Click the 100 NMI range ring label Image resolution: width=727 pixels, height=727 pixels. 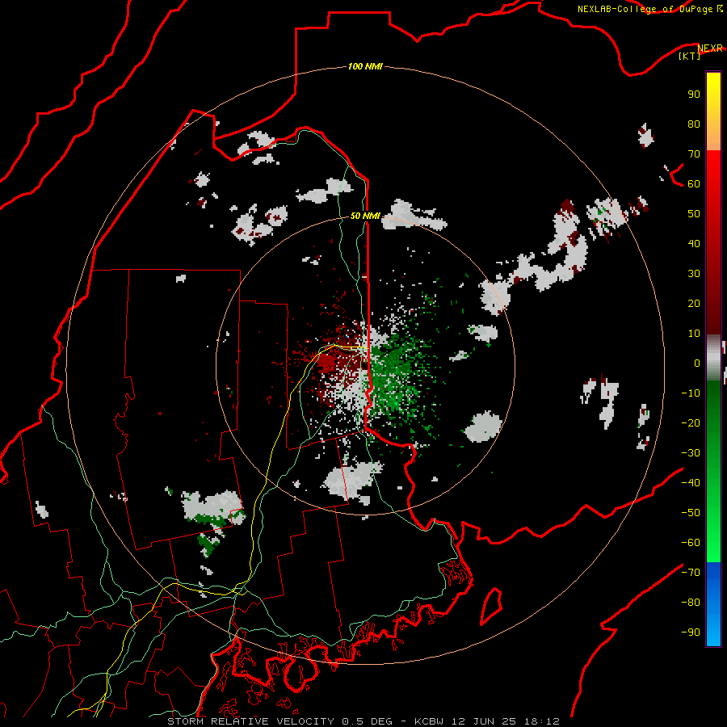365,67
